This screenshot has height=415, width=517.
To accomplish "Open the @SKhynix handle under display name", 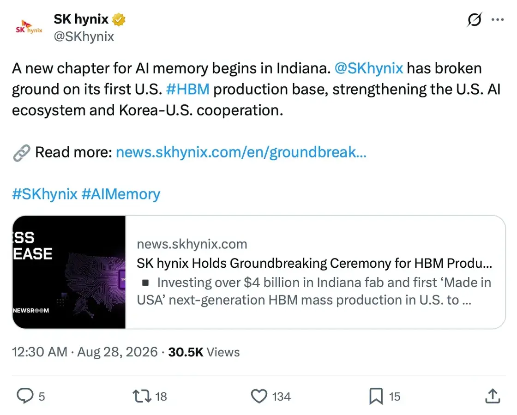I will point(84,36).
